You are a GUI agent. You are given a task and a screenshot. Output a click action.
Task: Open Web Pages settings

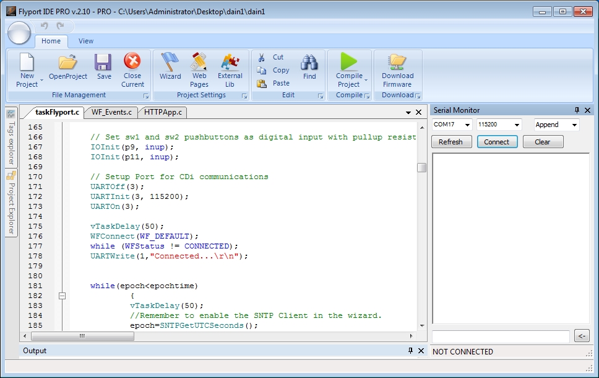pyautogui.click(x=199, y=71)
